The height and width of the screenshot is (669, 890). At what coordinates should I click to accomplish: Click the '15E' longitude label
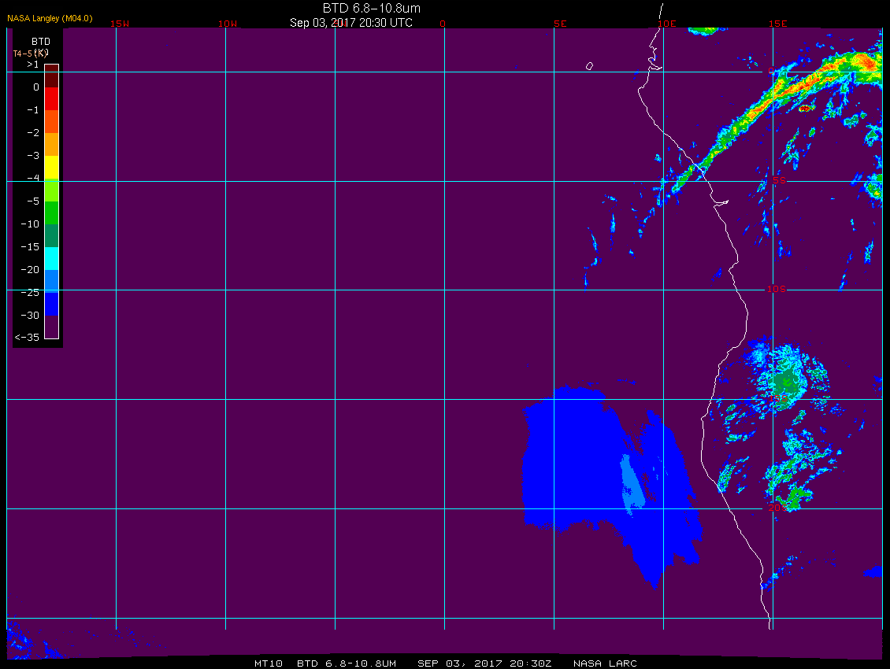(778, 24)
